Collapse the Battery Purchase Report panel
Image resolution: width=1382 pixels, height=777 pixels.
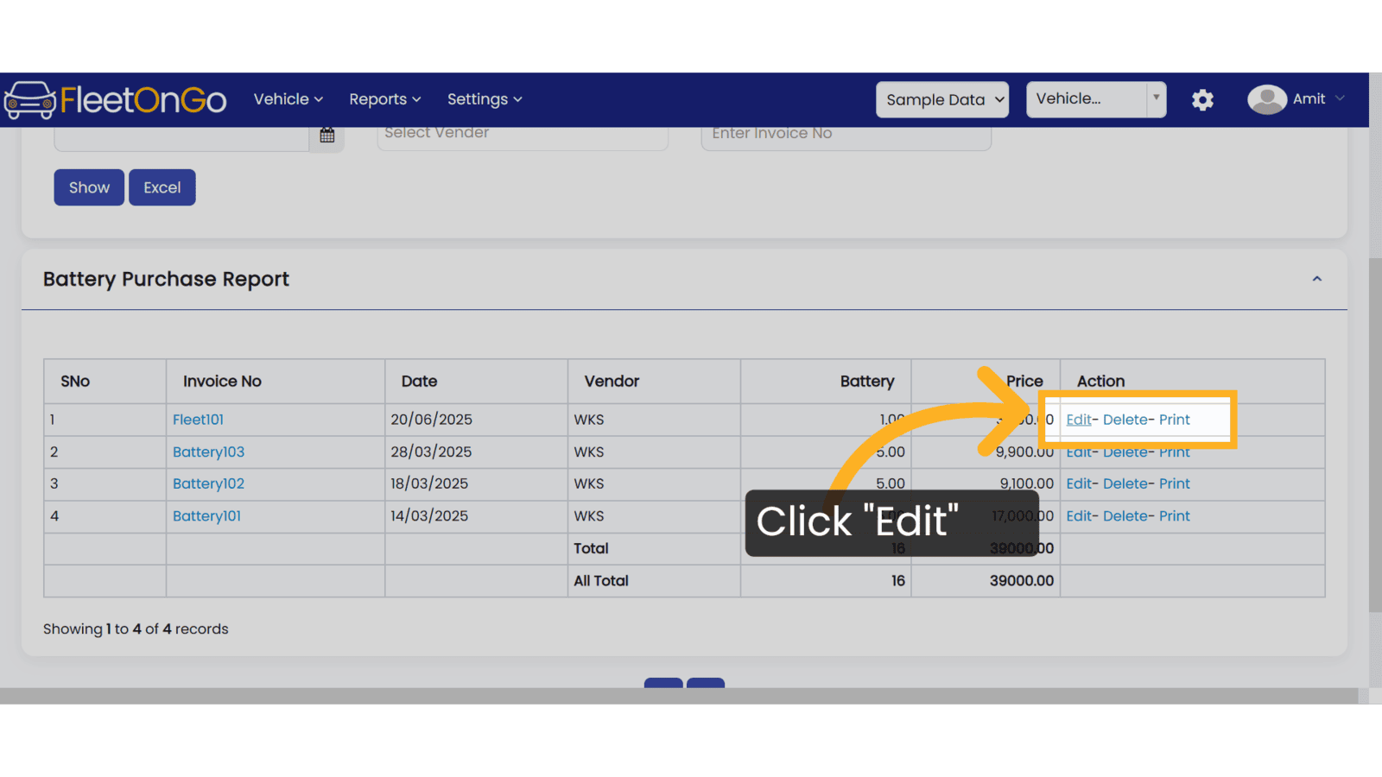pyautogui.click(x=1317, y=279)
